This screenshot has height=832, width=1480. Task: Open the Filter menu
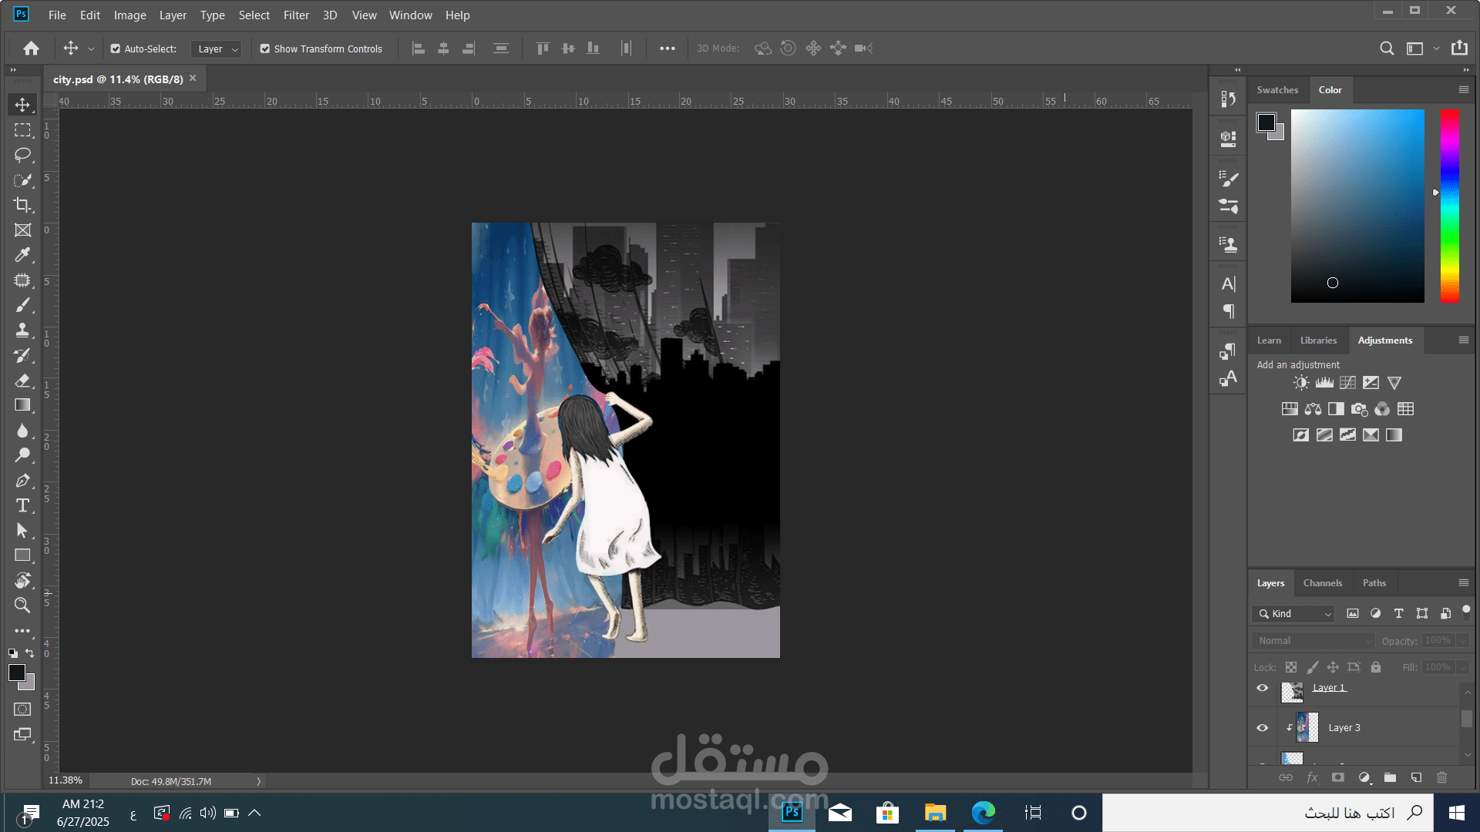click(x=296, y=15)
